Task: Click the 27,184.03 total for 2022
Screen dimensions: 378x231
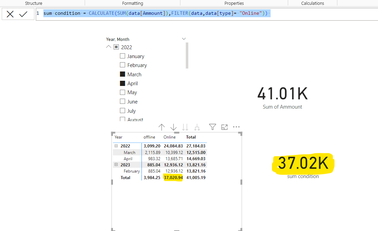Action: [x=196, y=146]
